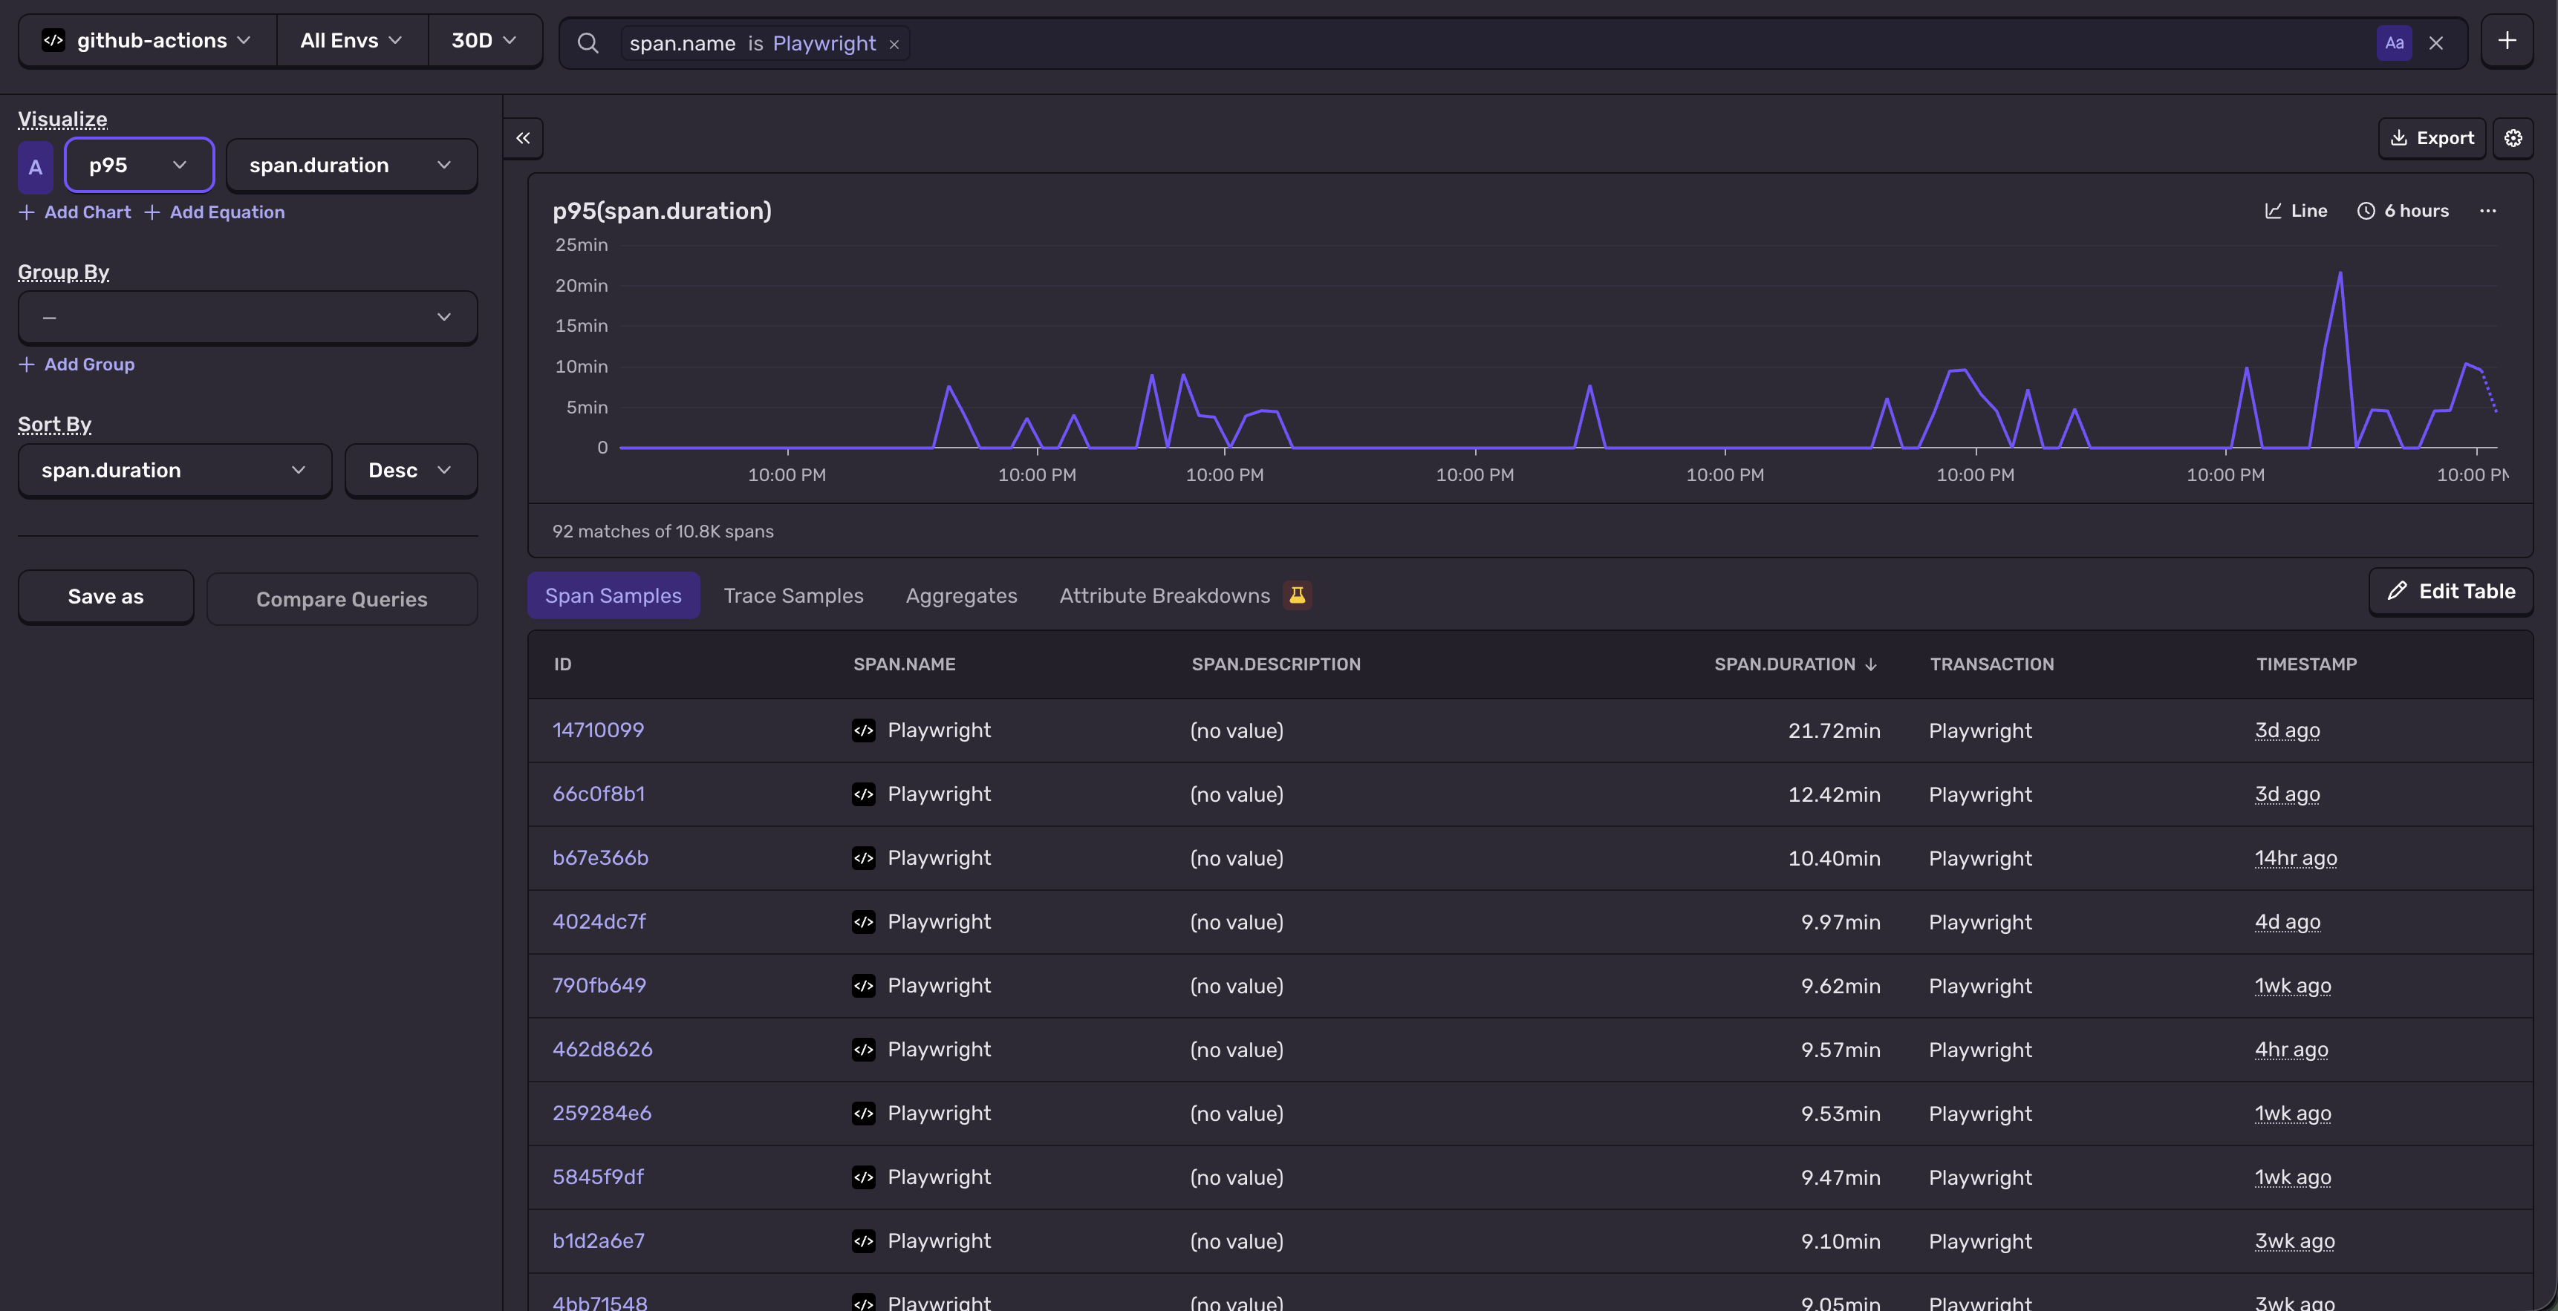Click Add Equation
Screen dimensions: 2558x1311
[215, 212]
